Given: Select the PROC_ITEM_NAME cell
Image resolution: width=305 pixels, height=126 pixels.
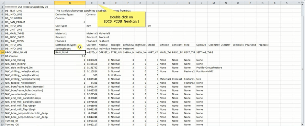Looking at the screenshot, I should click(29, 52).
